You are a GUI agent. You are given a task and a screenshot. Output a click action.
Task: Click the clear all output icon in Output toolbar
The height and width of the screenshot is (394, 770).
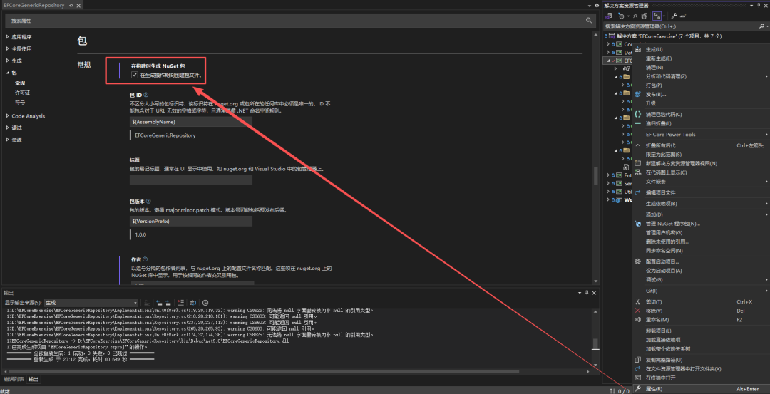tap(180, 303)
